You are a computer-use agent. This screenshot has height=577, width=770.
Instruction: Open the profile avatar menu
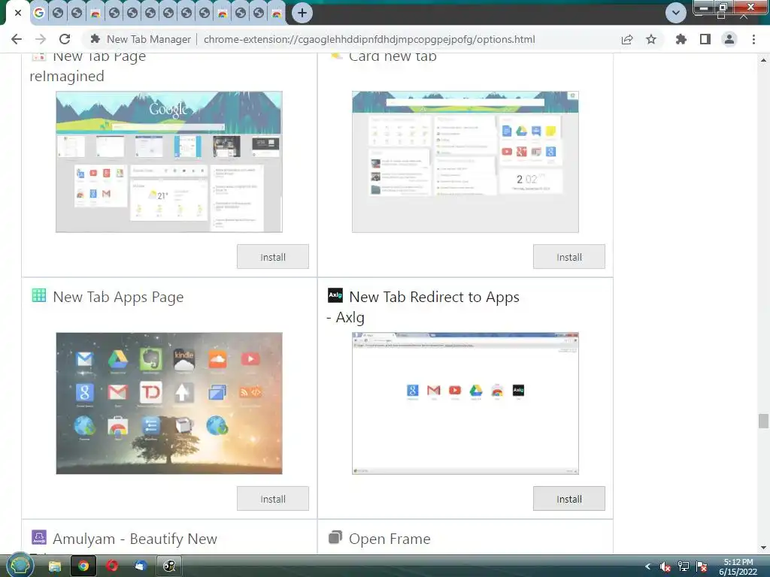729,39
